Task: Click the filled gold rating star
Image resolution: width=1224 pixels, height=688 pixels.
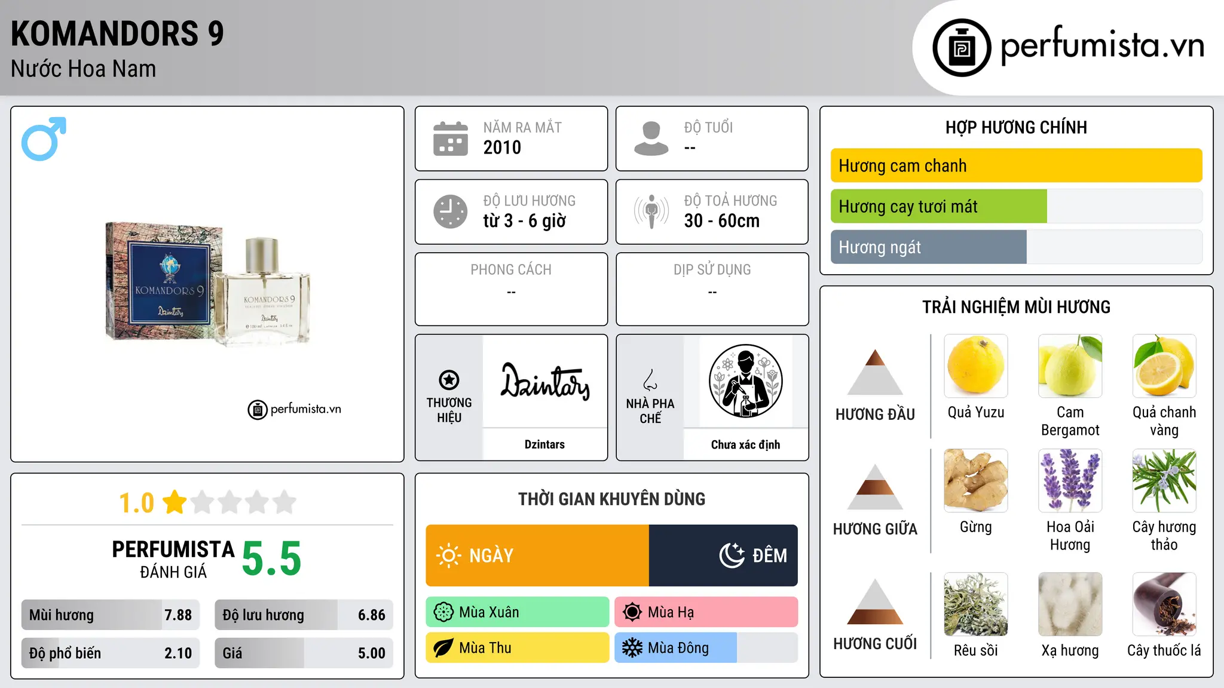Action: (175, 502)
